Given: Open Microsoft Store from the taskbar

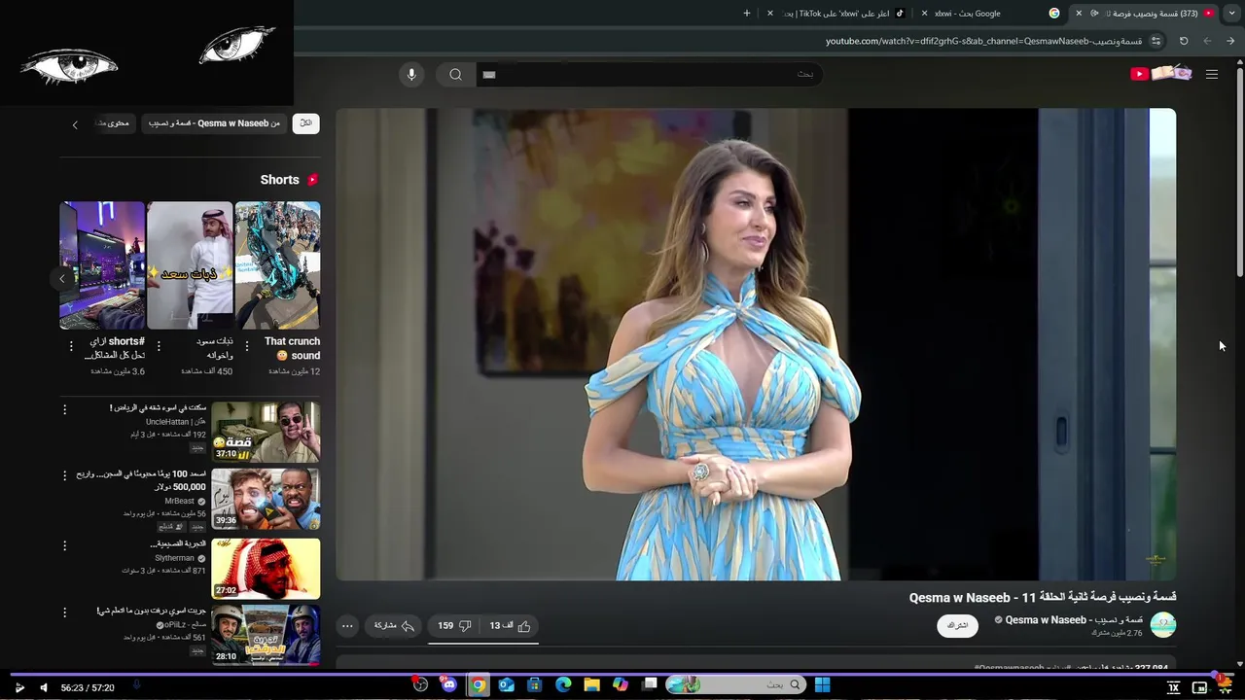Looking at the screenshot, I should coord(534,684).
